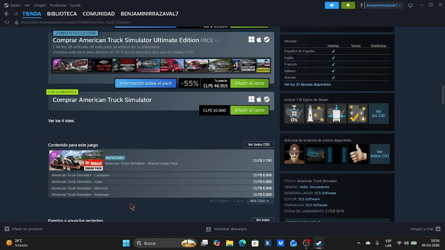Image resolution: width=445 pixels, height=250 pixels.
Task: Open the lighthouse achievement icon
Action: [x=315, y=113]
